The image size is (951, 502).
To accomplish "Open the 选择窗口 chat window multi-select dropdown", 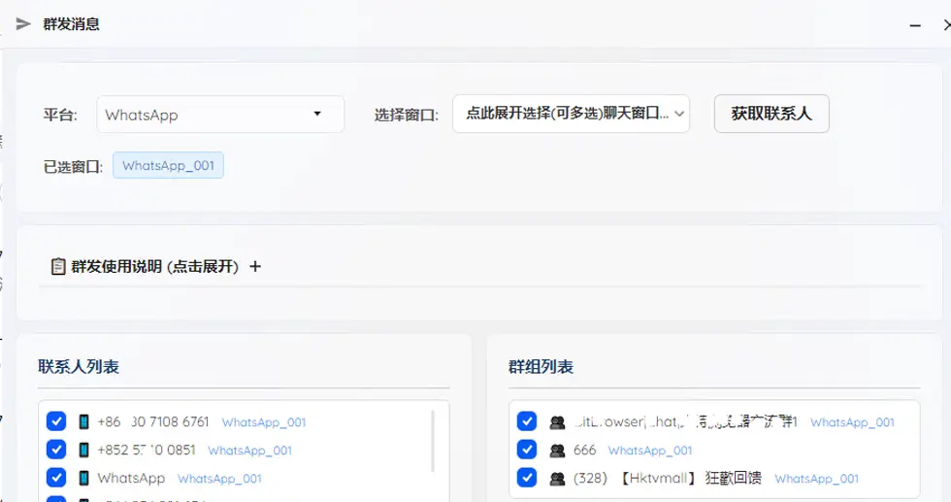I will point(571,114).
